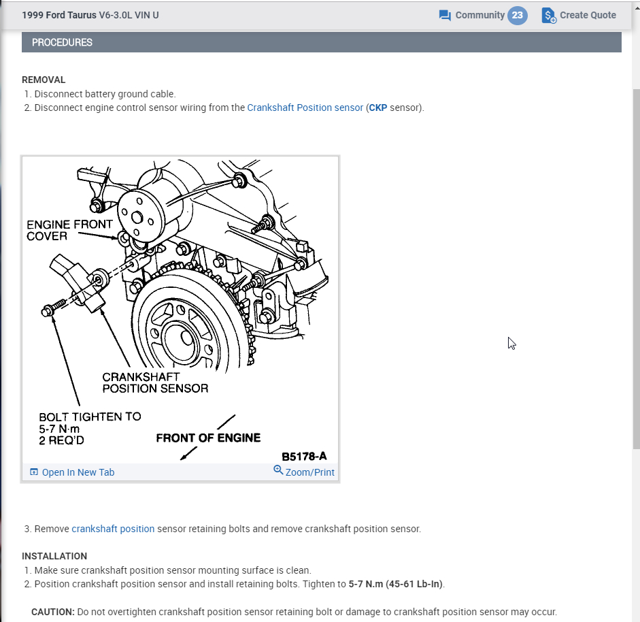Click the Open In New Tab icon

coord(34,472)
